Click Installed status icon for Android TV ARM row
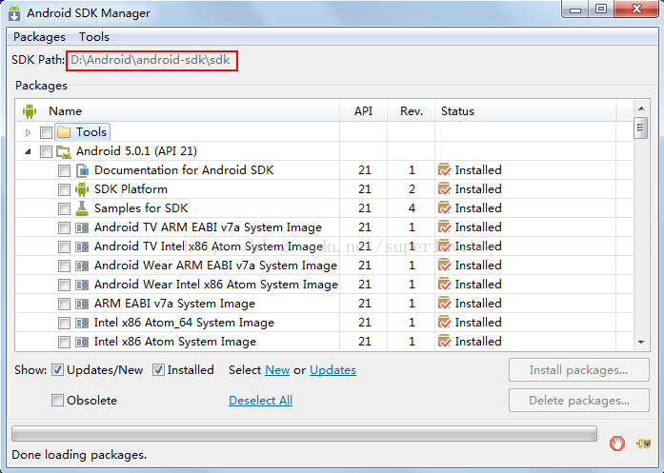The width and height of the screenshot is (664, 473). point(444,227)
